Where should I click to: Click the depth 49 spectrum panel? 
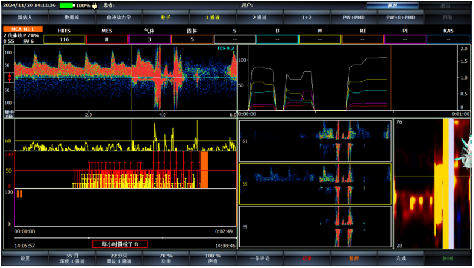coord(315,227)
